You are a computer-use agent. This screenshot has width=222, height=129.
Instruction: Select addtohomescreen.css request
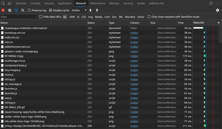[17, 47]
